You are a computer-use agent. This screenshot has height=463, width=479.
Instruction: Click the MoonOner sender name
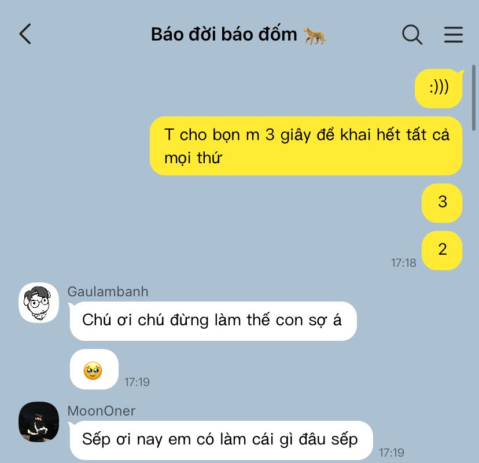[101, 411]
